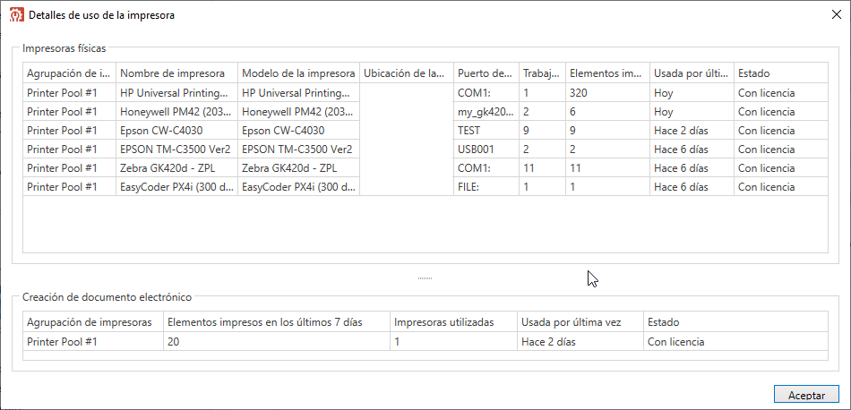Click the TEST port cell
Viewport: 851px width, 410px height.
point(486,131)
